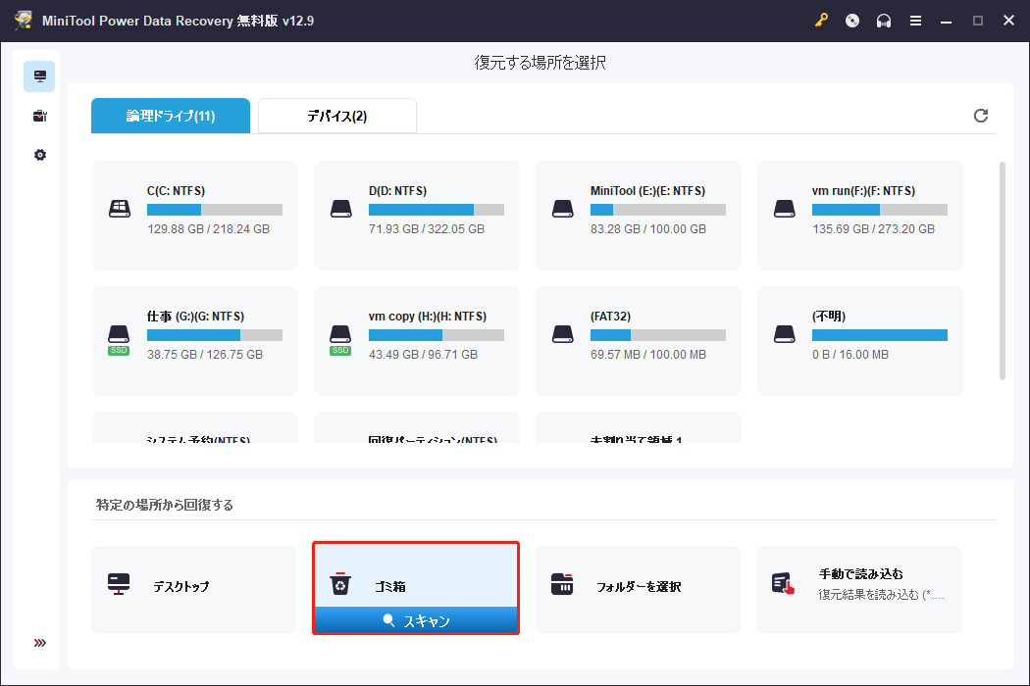Viewport: 1030px width, 686px height.
Task: Click the 69.57 MB / 100.00 MB text
Action: (647, 354)
